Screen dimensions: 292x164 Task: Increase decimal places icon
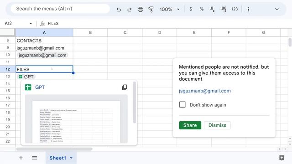click(x=224, y=9)
